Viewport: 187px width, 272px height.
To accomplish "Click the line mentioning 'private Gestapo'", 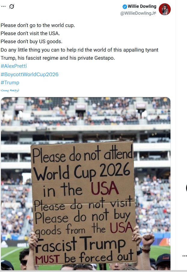I will click(x=58, y=58).
